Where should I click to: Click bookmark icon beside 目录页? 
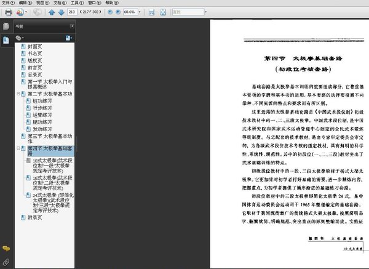tap(23, 74)
